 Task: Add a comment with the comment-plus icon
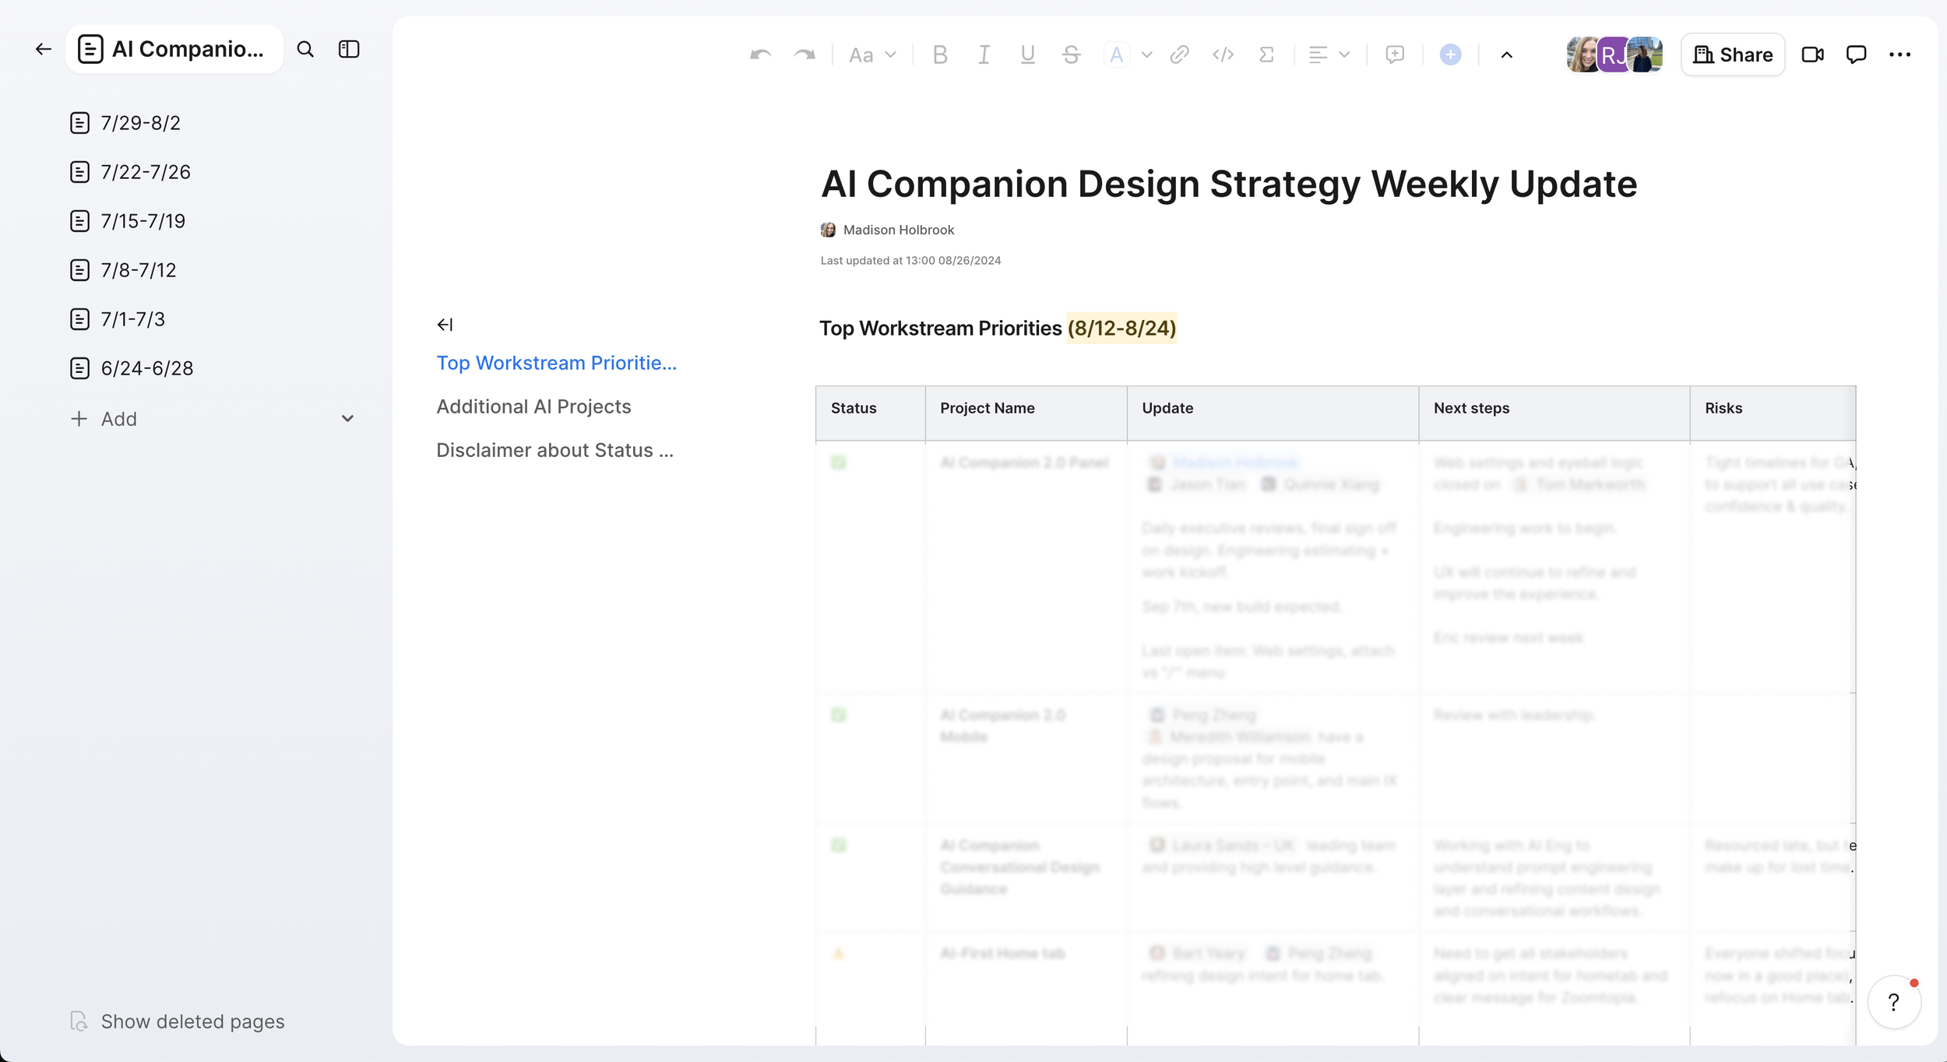1394,55
